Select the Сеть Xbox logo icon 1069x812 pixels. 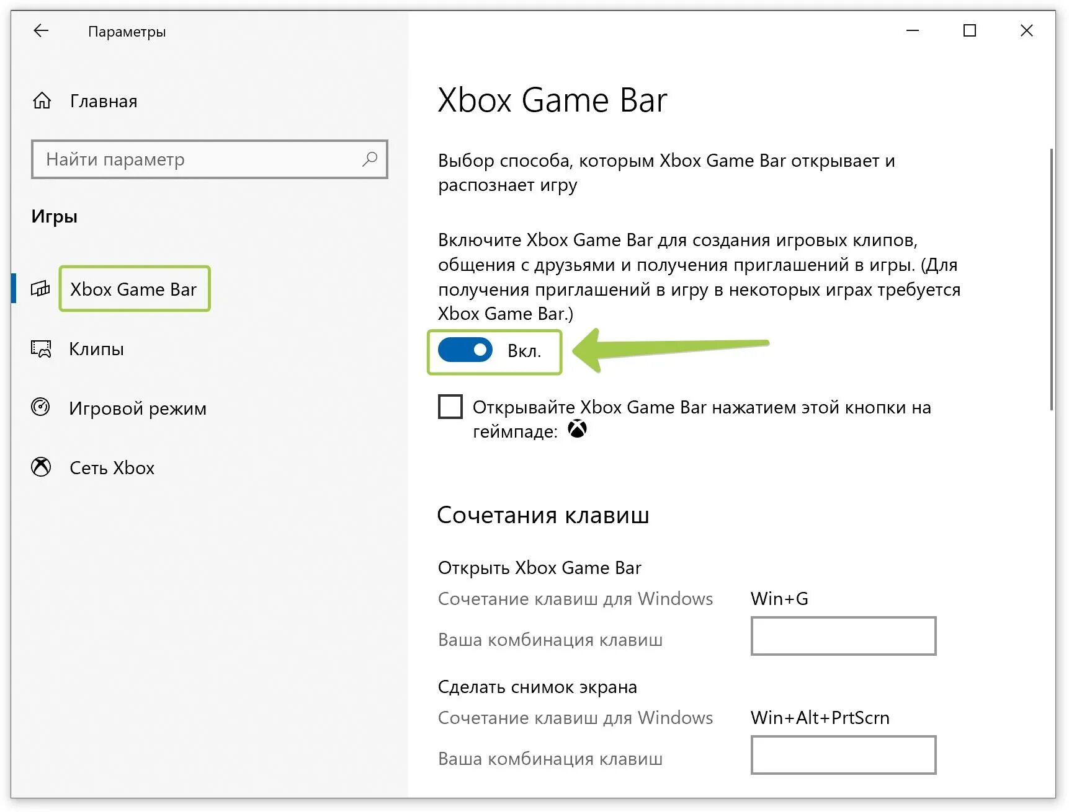tap(41, 467)
